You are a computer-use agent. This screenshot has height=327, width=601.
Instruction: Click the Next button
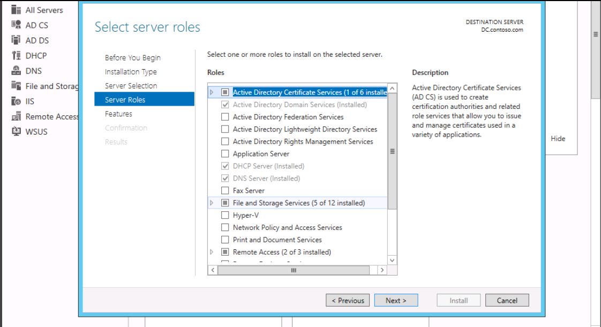click(x=396, y=301)
